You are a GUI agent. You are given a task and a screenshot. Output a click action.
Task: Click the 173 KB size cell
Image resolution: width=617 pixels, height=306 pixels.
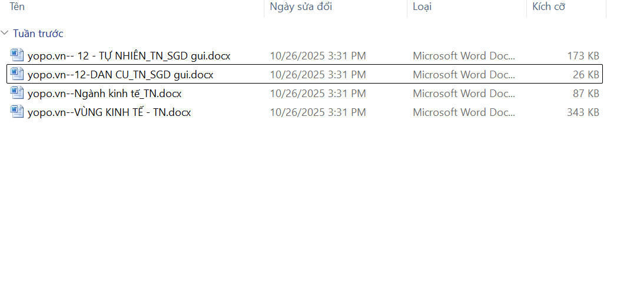click(x=583, y=56)
